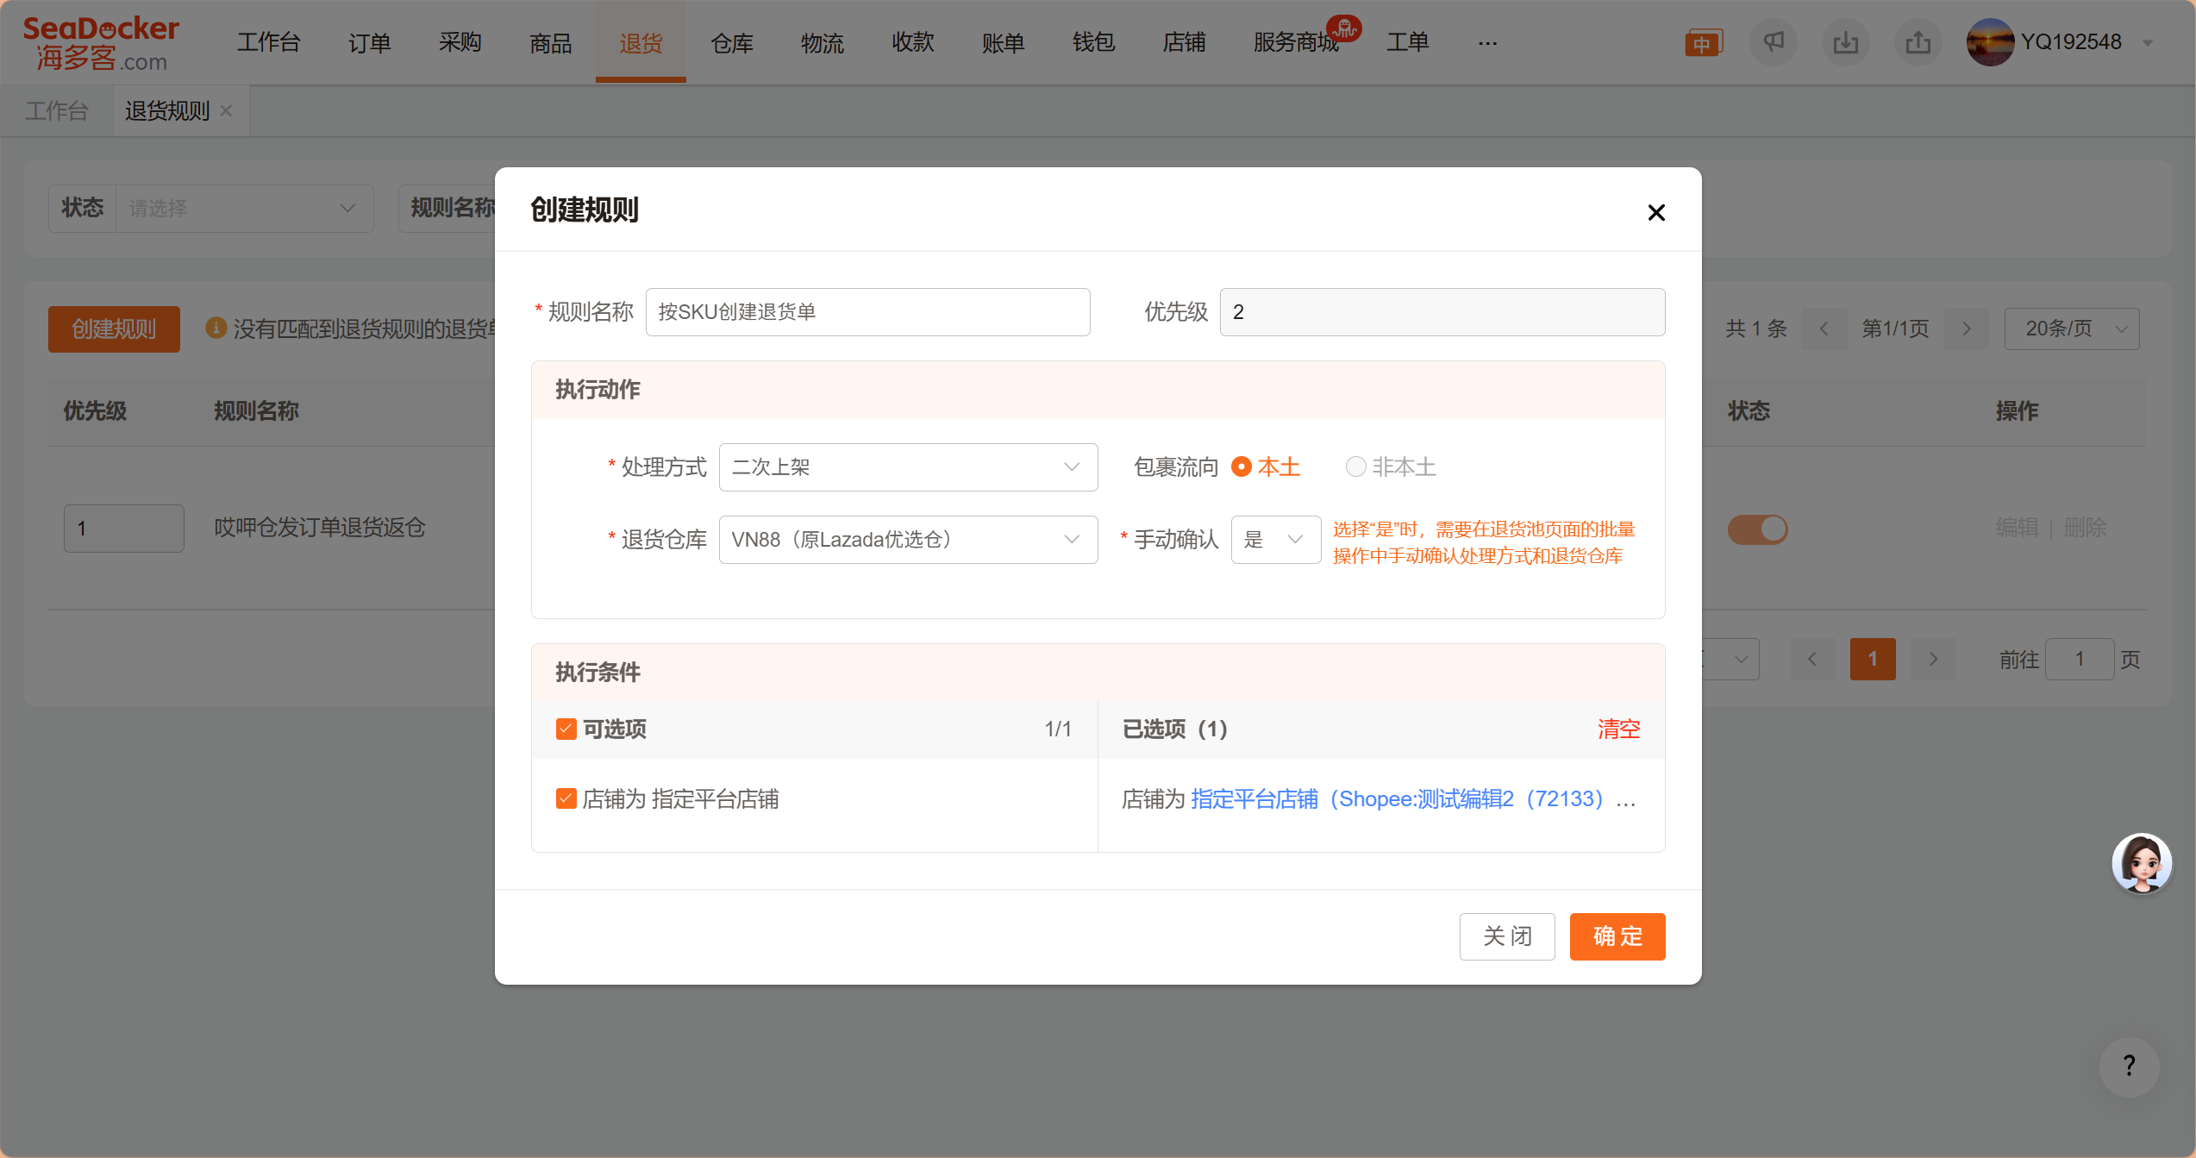Open the customer service avatar chat
Image resolution: width=2196 pixels, height=1158 pixels.
(2141, 863)
